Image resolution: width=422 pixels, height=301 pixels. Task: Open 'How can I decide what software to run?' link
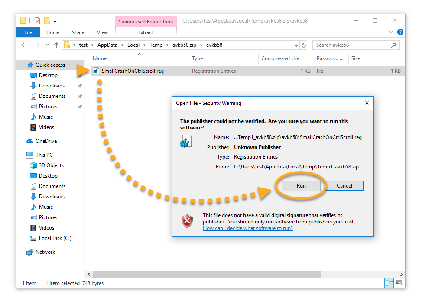point(247,228)
